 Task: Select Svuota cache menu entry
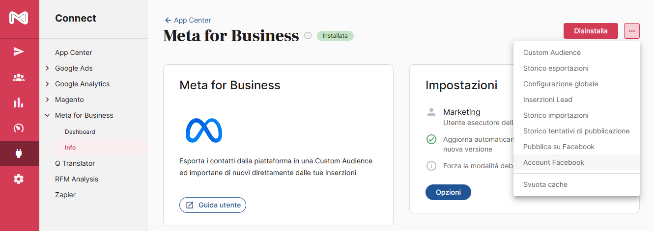(545, 184)
